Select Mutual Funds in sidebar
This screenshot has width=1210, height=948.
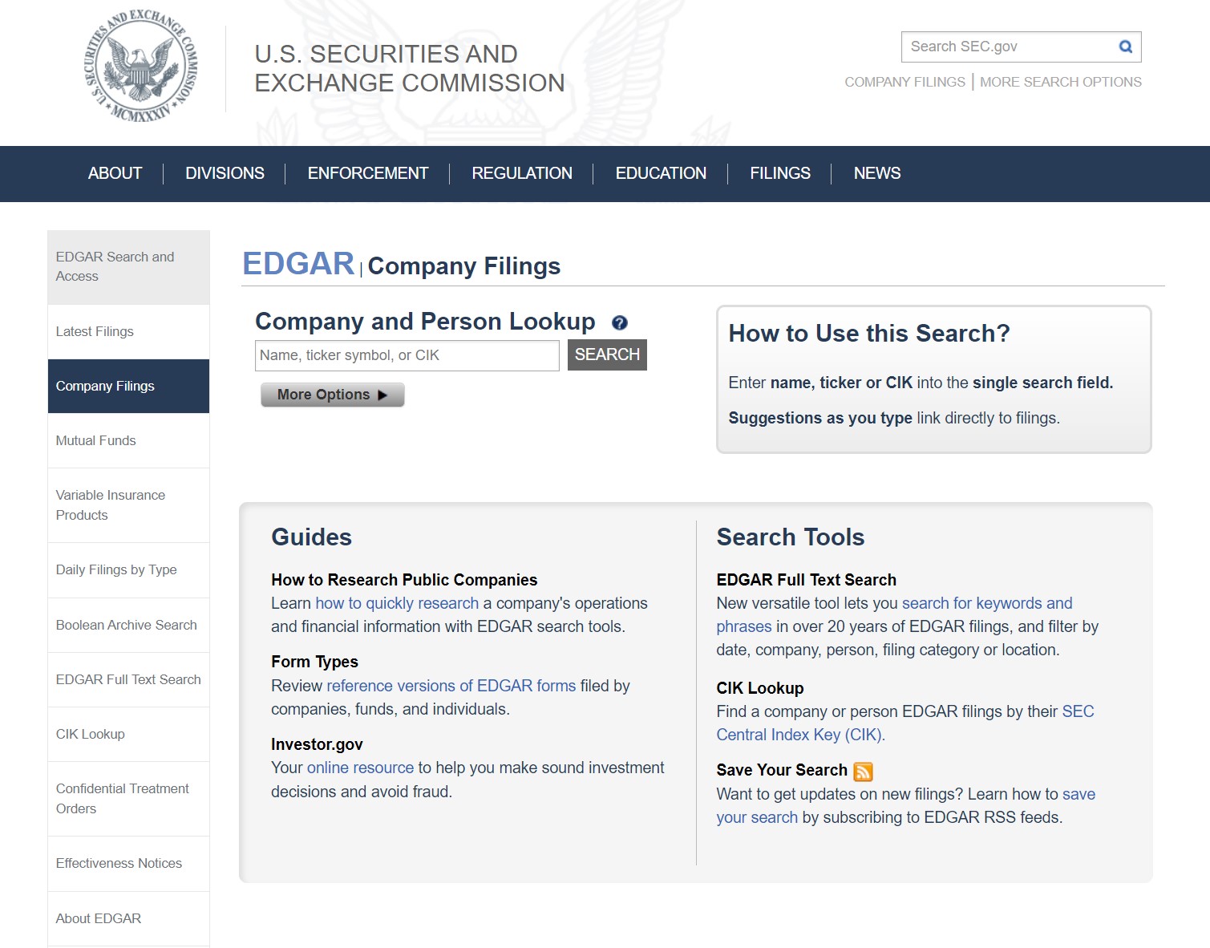pos(95,440)
